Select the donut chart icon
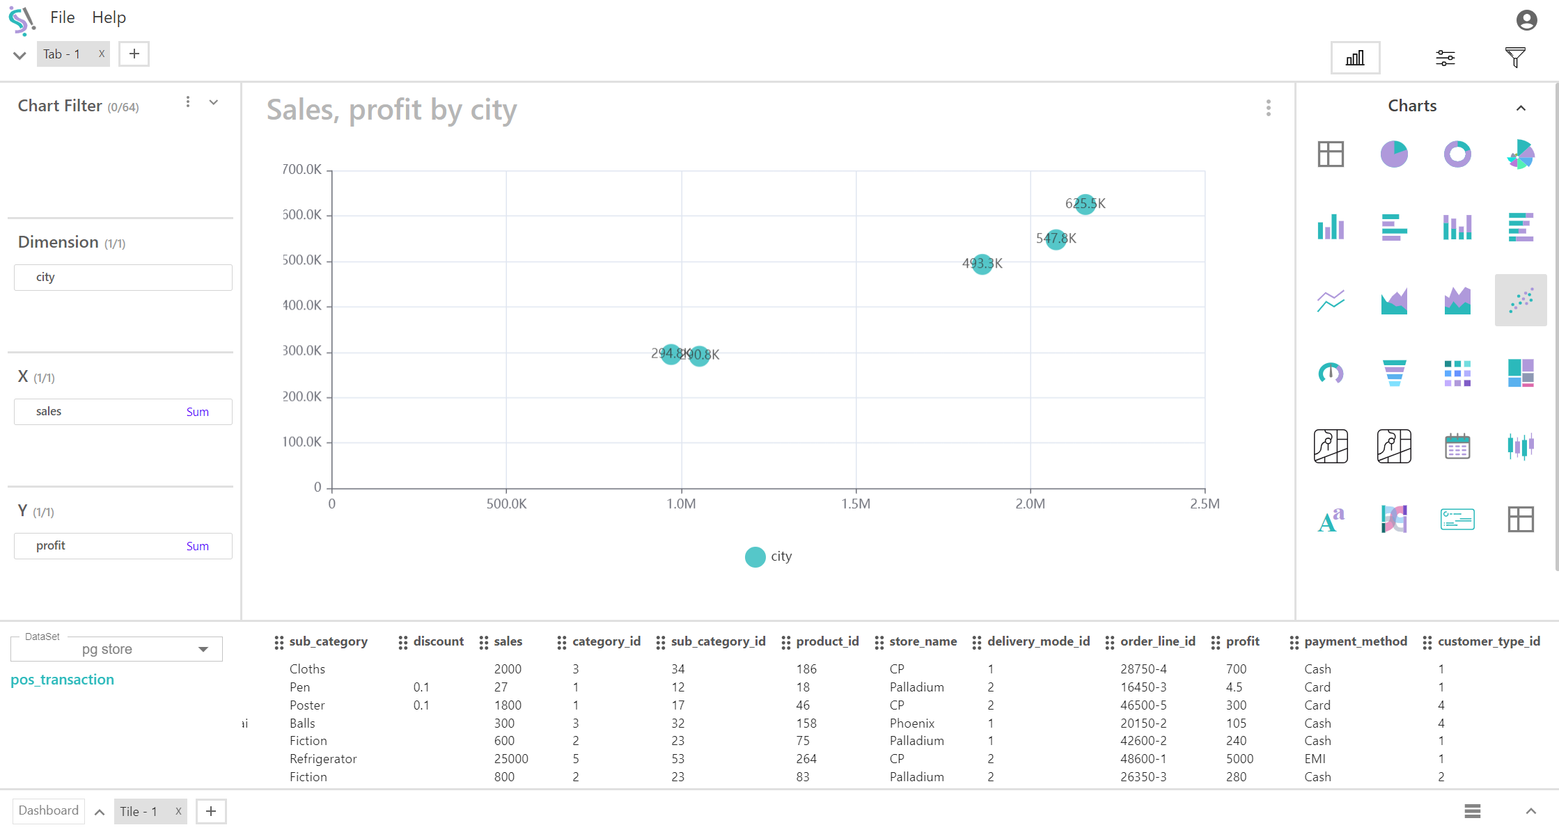This screenshot has height=832, width=1559. [1457, 154]
